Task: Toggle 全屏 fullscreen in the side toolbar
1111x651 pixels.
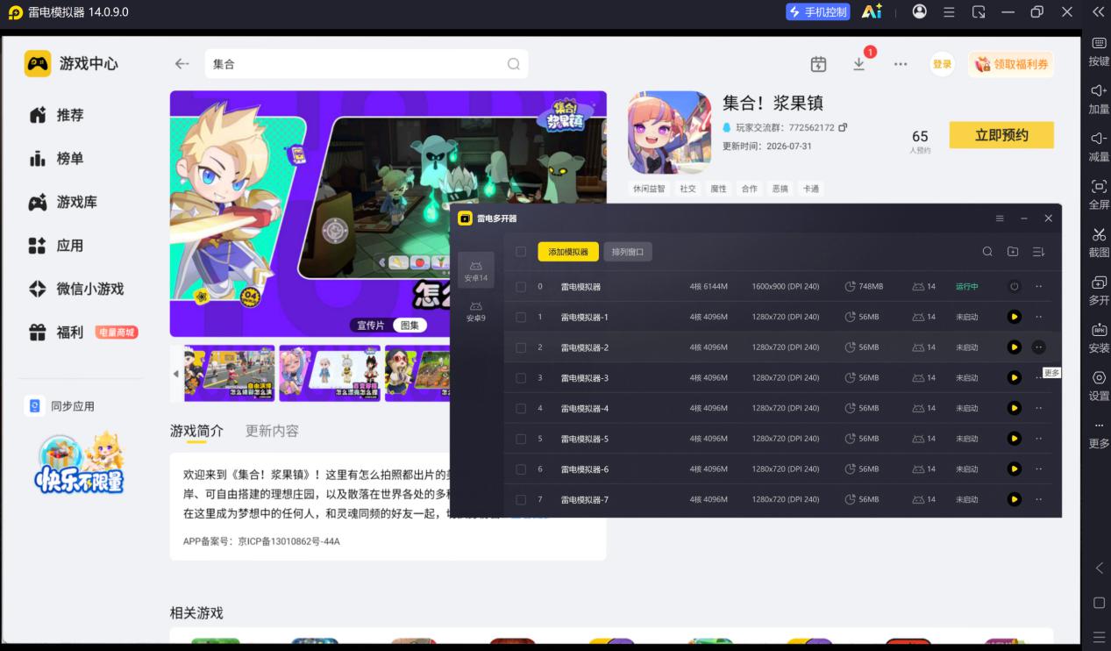Action: click(x=1099, y=194)
